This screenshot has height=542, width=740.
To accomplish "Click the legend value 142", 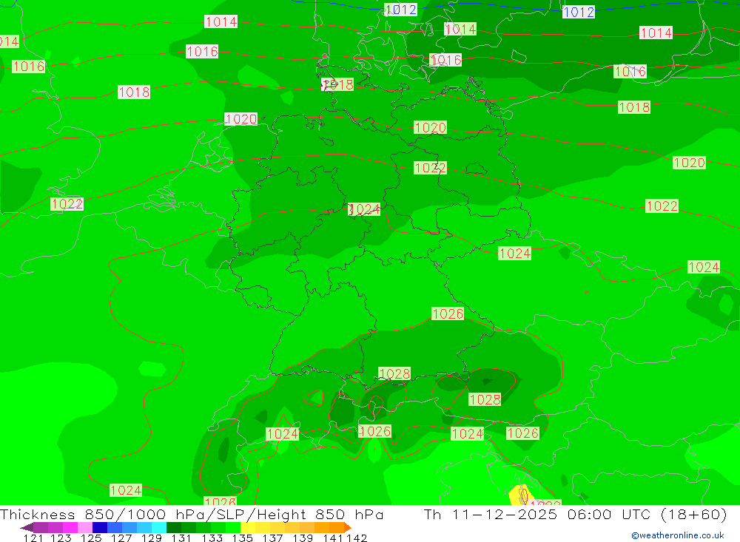I will [357, 538].
